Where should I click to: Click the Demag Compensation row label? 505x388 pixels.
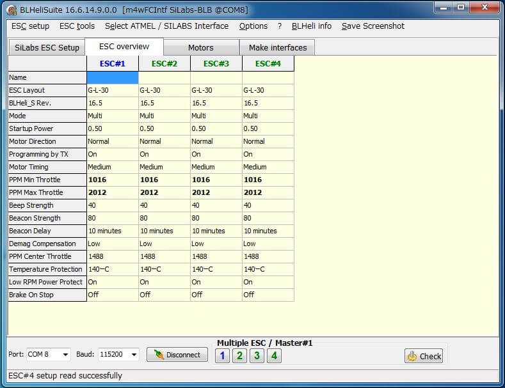point(47,244)
